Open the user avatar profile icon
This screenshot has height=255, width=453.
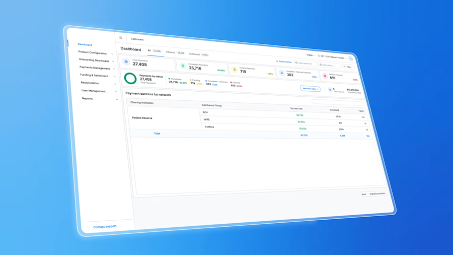point(350,58)
